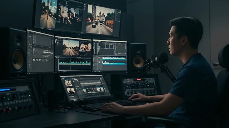Viewport: 229px width, 128px height.
Task: Click the histogram graph on the laptop screen
Action: pyautogui.click(x=90, y=82)
